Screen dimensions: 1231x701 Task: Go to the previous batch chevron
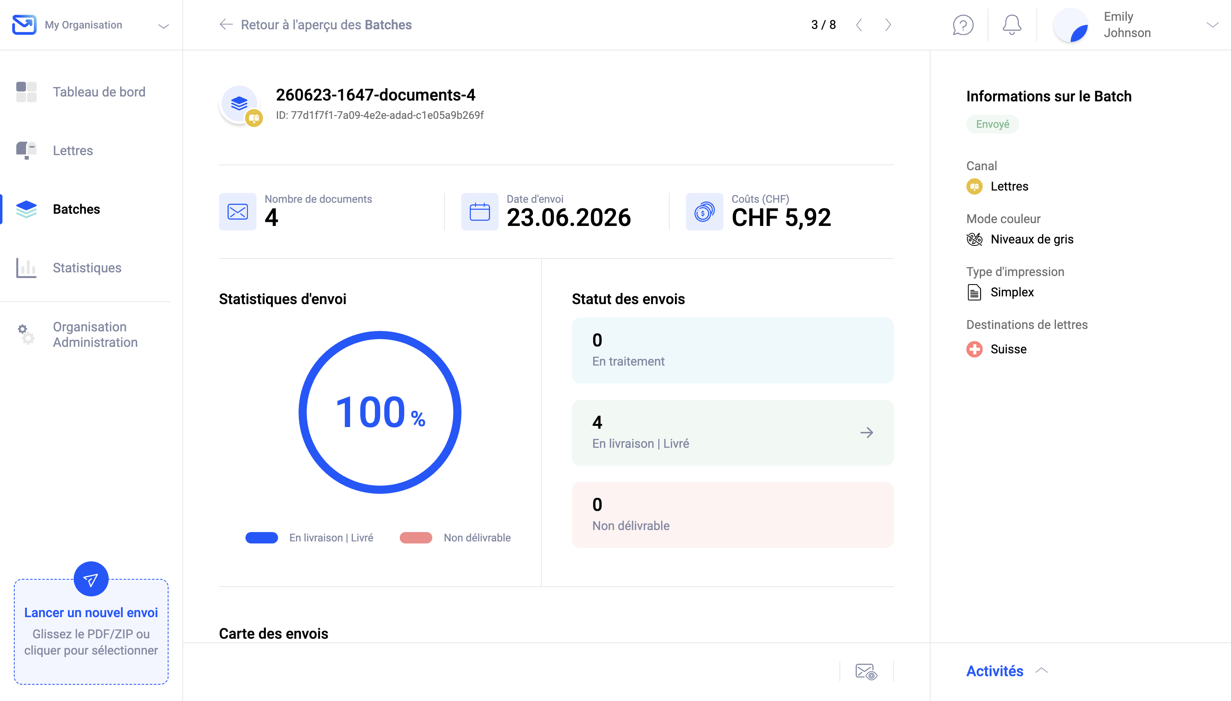(x=859, y=24)
